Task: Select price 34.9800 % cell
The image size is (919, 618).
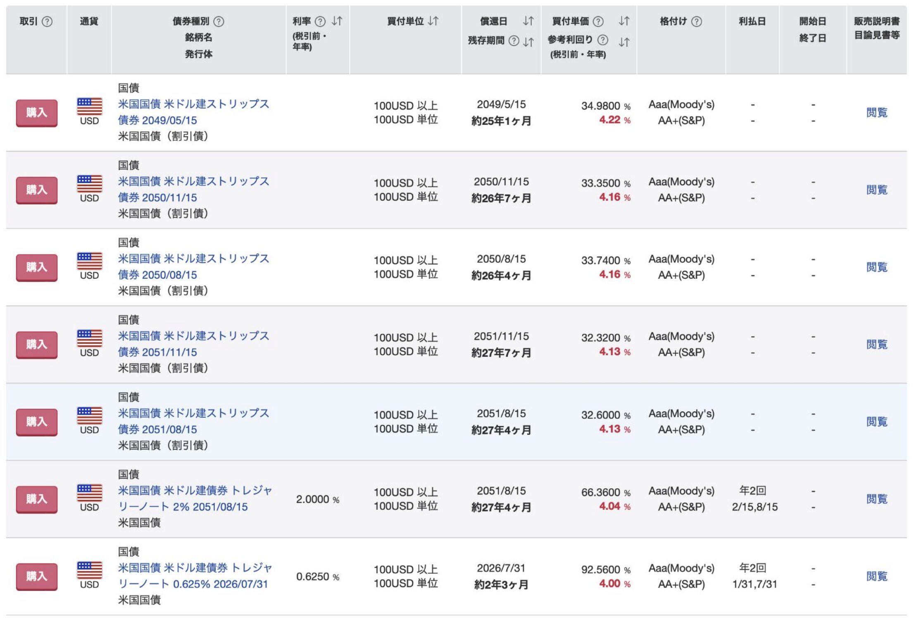Action: coord(606,106)
